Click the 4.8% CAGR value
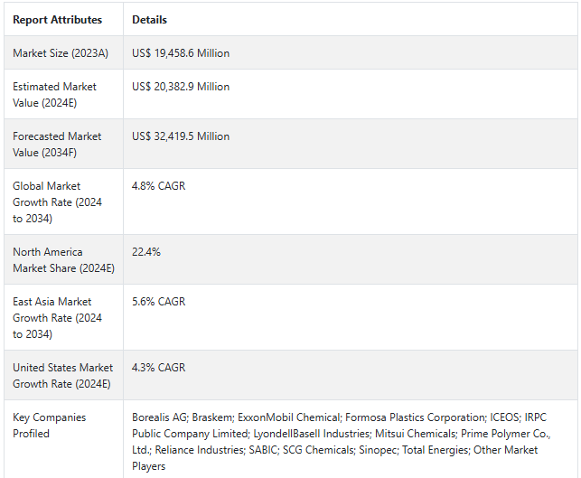This screenshot has height=478, width=581. (158, 186)
